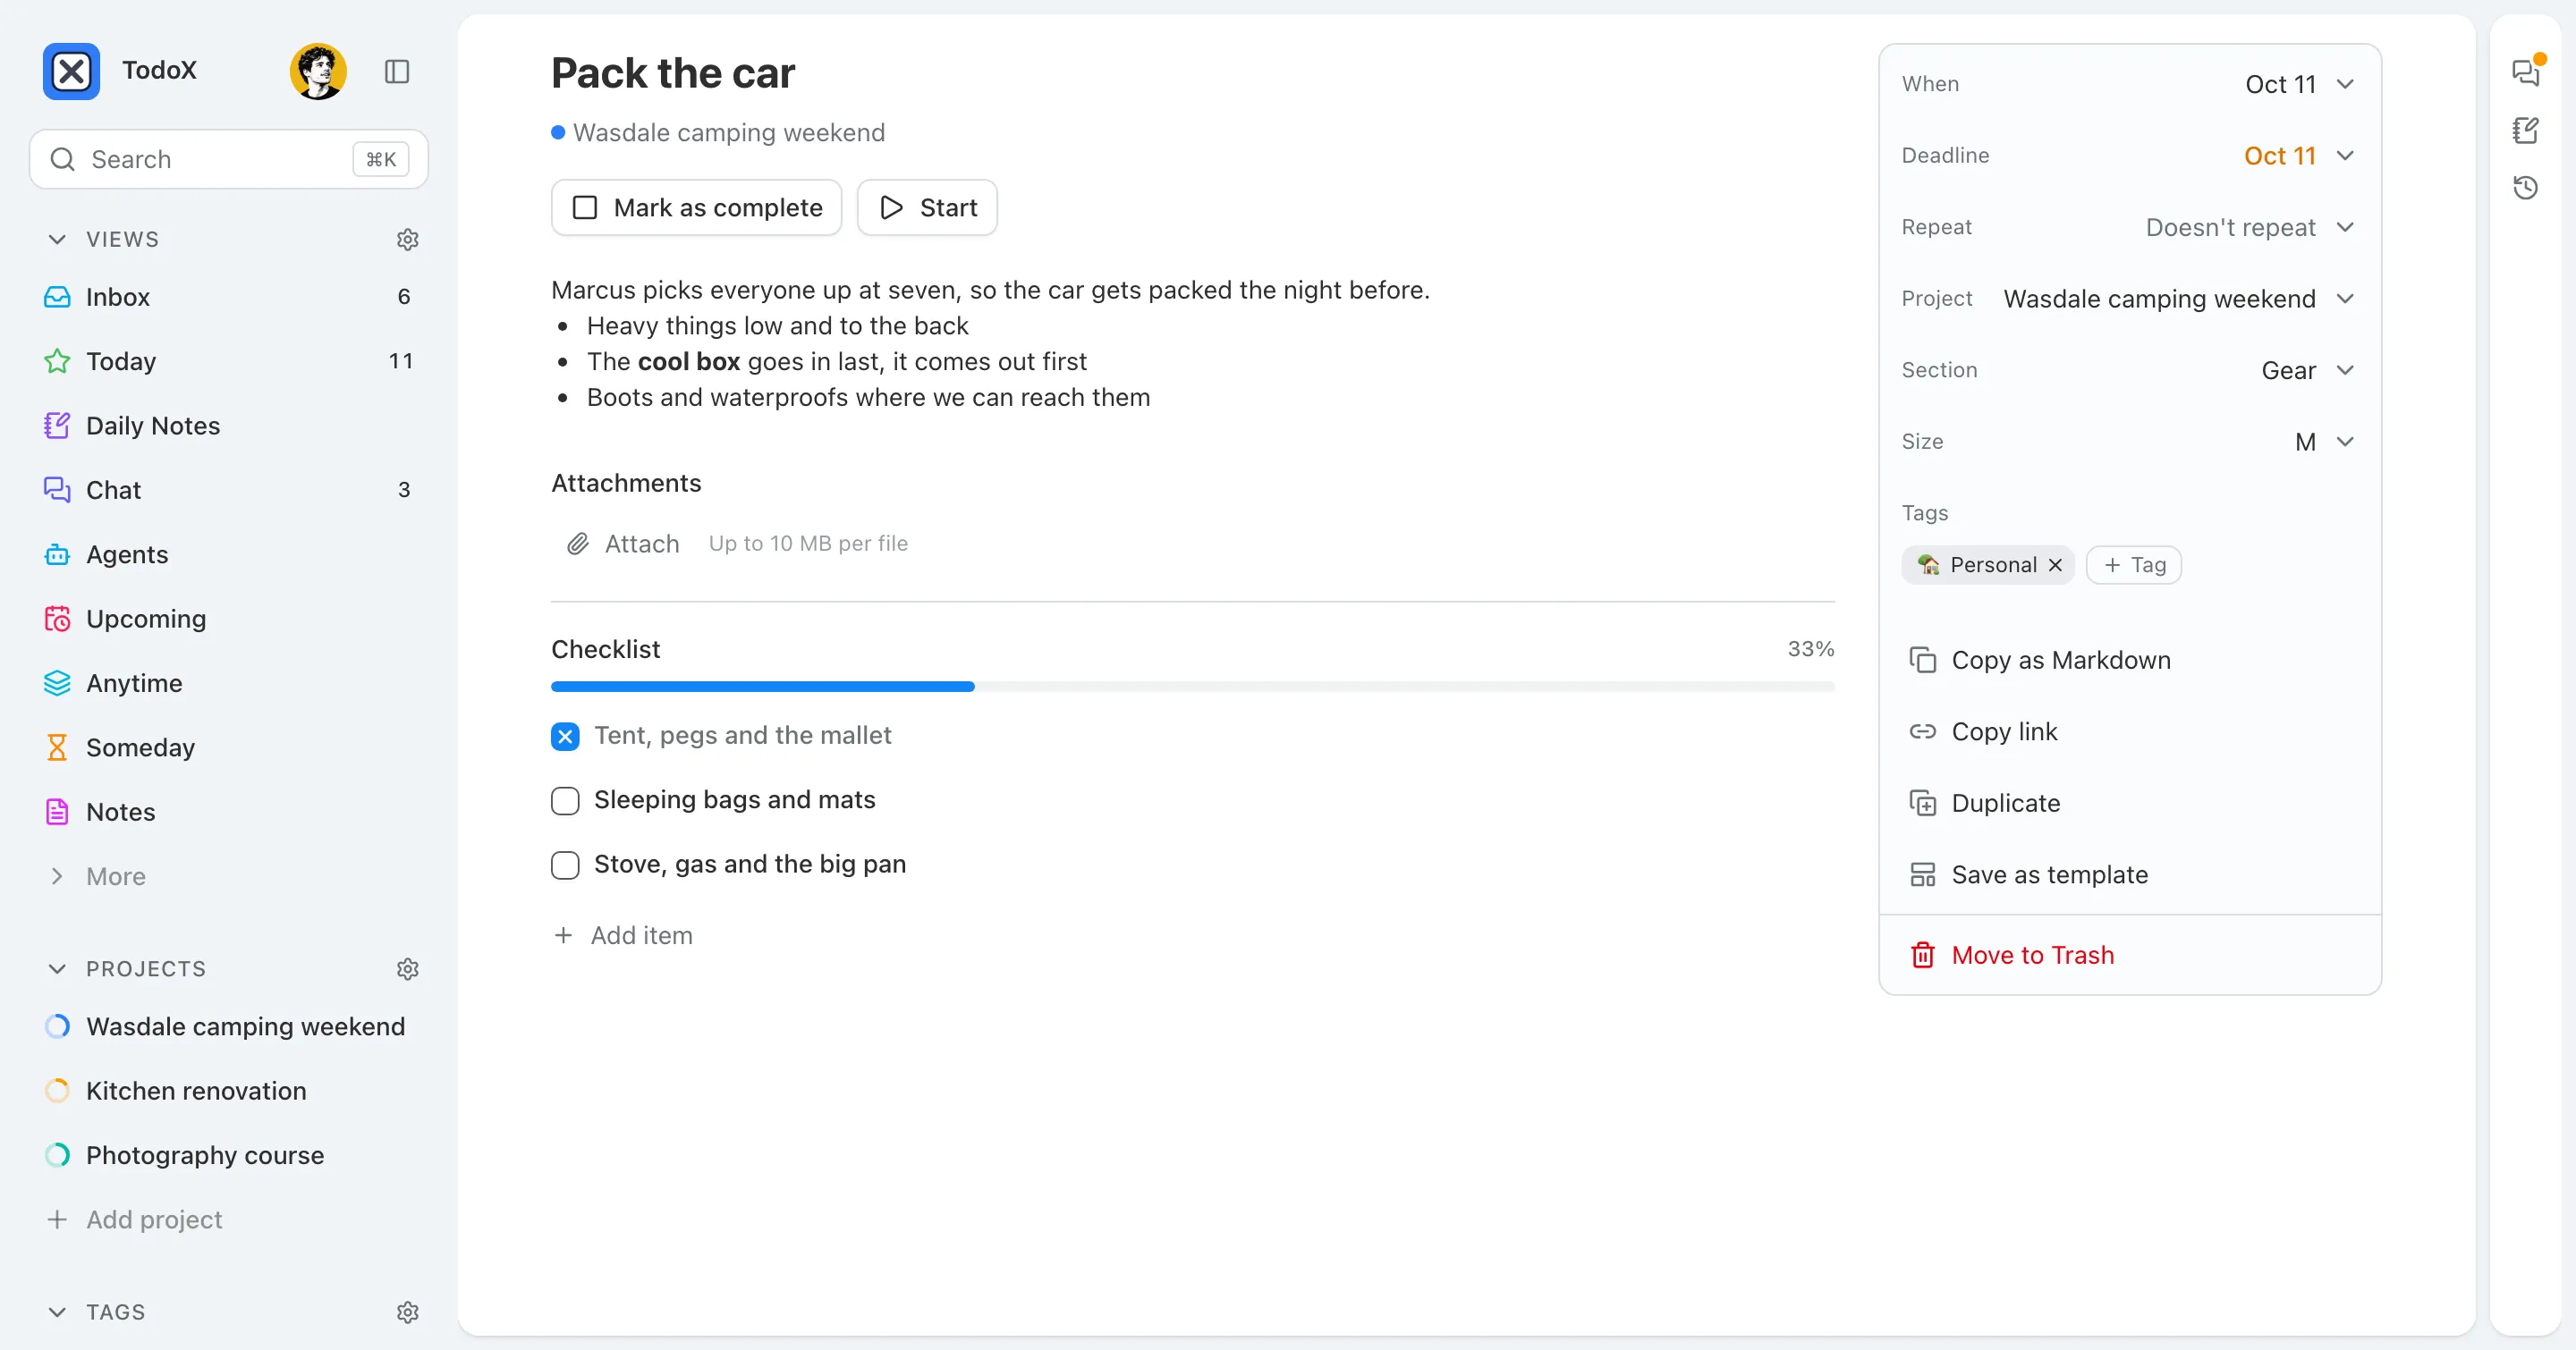Click the Pack the car title
Image resolution: width=2576 pixels, height=1350 pixels.
(x=673, y=73)
